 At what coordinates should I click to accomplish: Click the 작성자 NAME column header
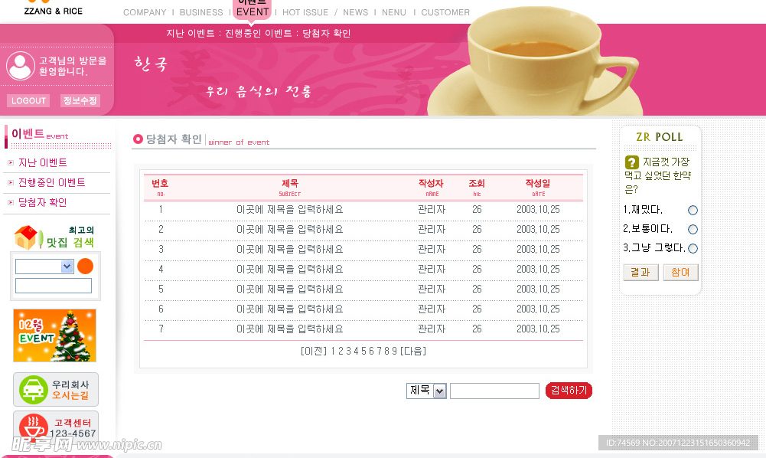point(431,187)
